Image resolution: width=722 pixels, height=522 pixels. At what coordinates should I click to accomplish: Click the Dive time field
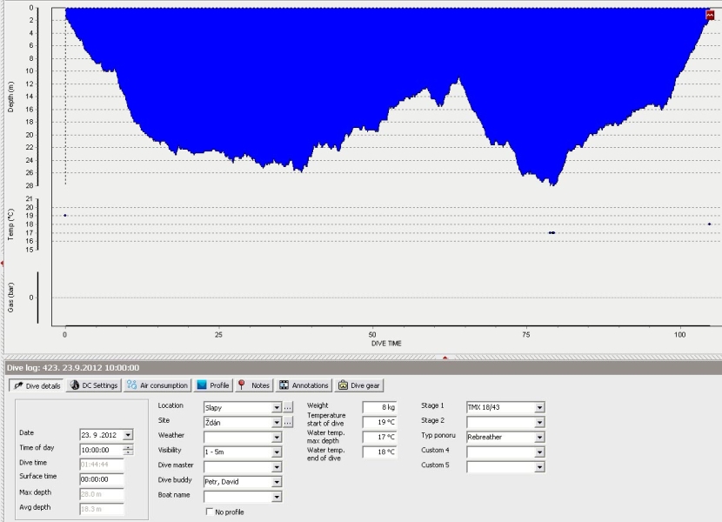coord(102,465)
